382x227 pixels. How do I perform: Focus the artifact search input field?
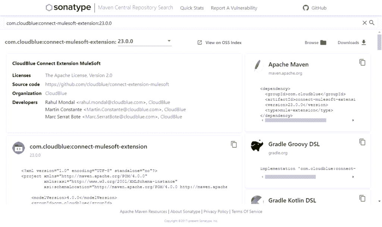183,23
